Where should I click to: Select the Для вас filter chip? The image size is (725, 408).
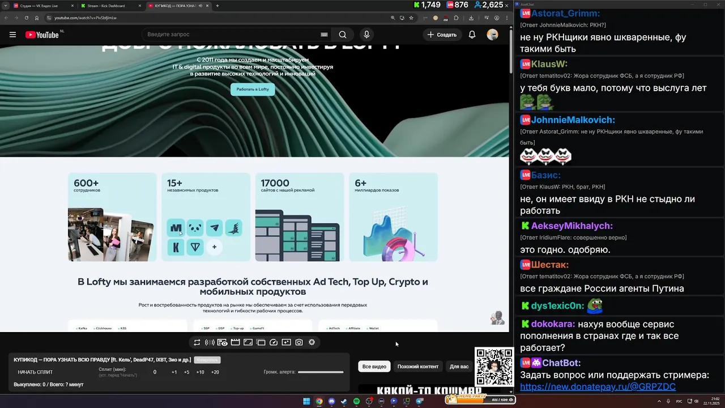(x=459, y=367)
